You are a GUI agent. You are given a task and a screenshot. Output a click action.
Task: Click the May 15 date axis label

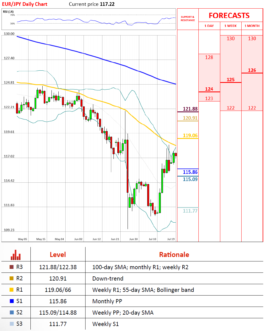[x=41, y=239]
